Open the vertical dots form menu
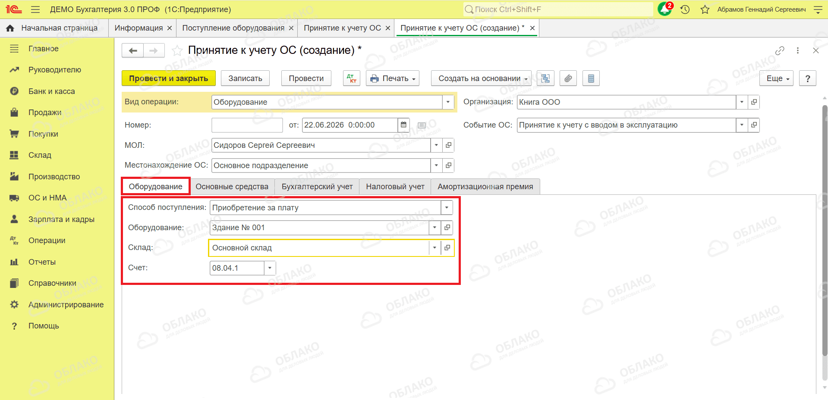The width and height of the screenshot is (828, 400). pyautogui.click(x=798, y=51)
